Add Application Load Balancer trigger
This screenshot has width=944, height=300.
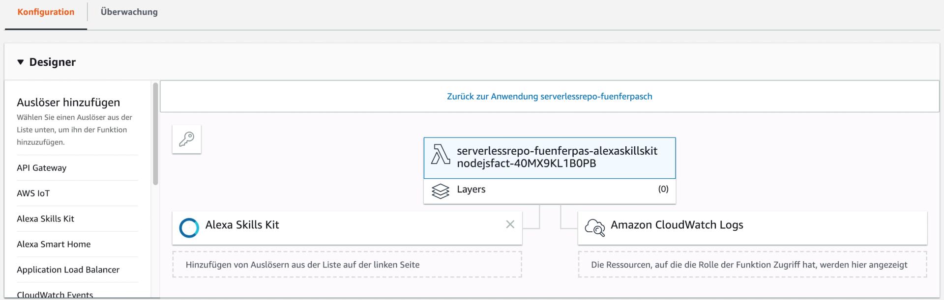[68, 270]
